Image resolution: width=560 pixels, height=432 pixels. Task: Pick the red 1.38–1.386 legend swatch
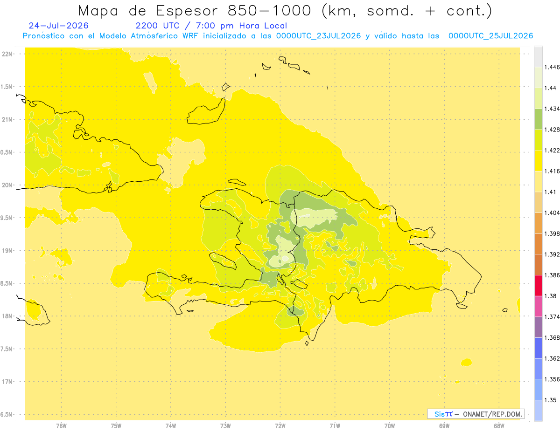[538, 285]
